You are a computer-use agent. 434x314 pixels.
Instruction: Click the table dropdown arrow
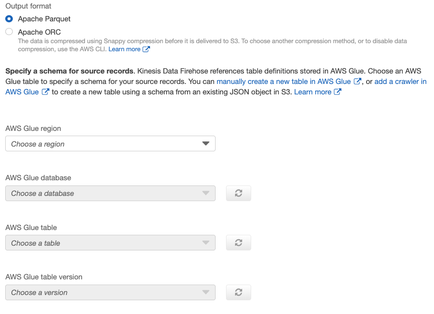[x=206, y=243]
